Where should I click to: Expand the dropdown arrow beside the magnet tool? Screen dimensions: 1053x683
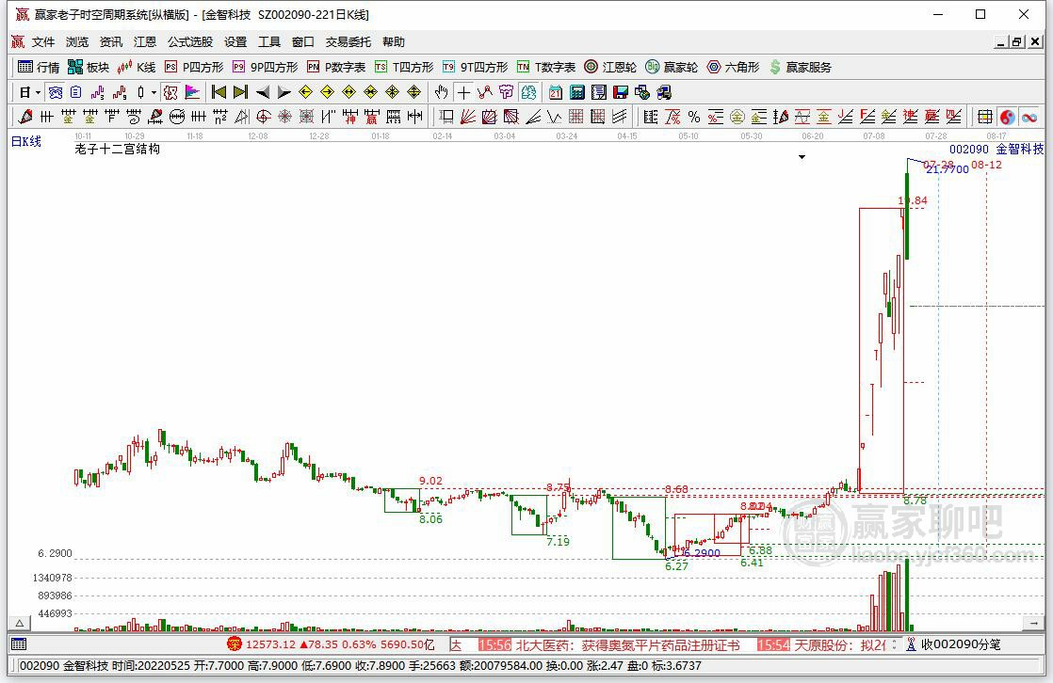click(x=153, y=92)
